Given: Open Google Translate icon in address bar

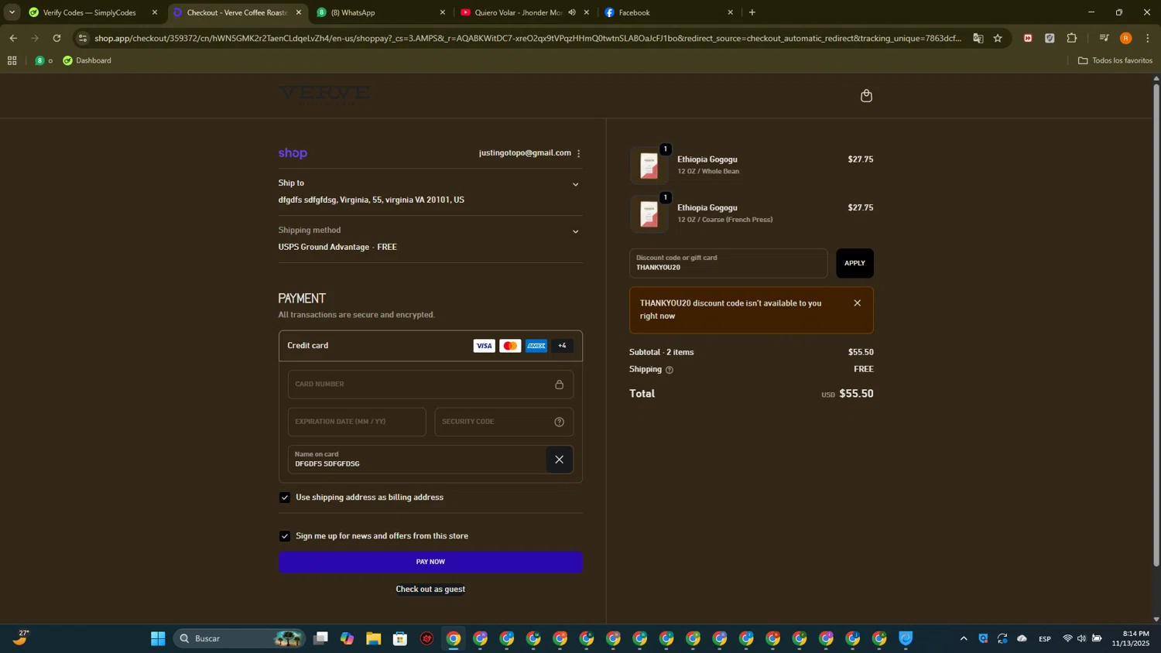Looking at the screenshot, I should point(978,38).
